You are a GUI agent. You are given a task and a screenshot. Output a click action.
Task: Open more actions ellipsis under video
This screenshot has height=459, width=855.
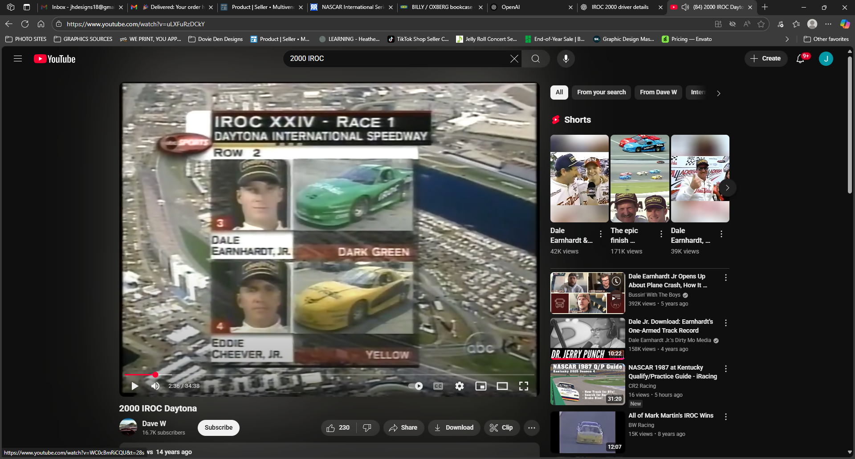pyautogui.click(x=532, y=428)
